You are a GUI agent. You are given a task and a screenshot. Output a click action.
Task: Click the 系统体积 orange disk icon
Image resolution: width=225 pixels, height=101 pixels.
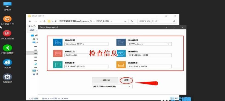pos(121,65)
